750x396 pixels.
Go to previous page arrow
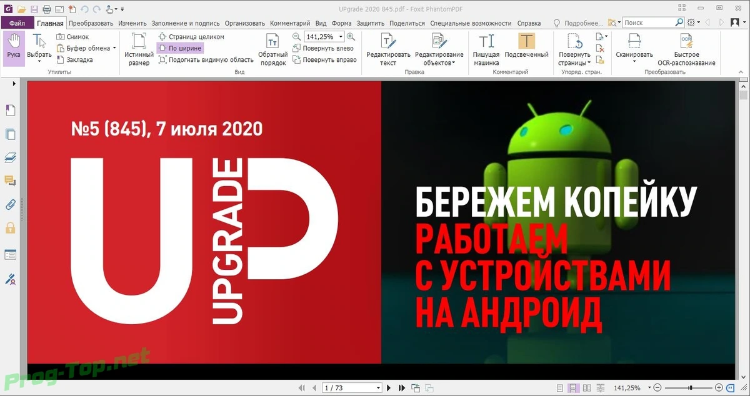click(316, 388)
